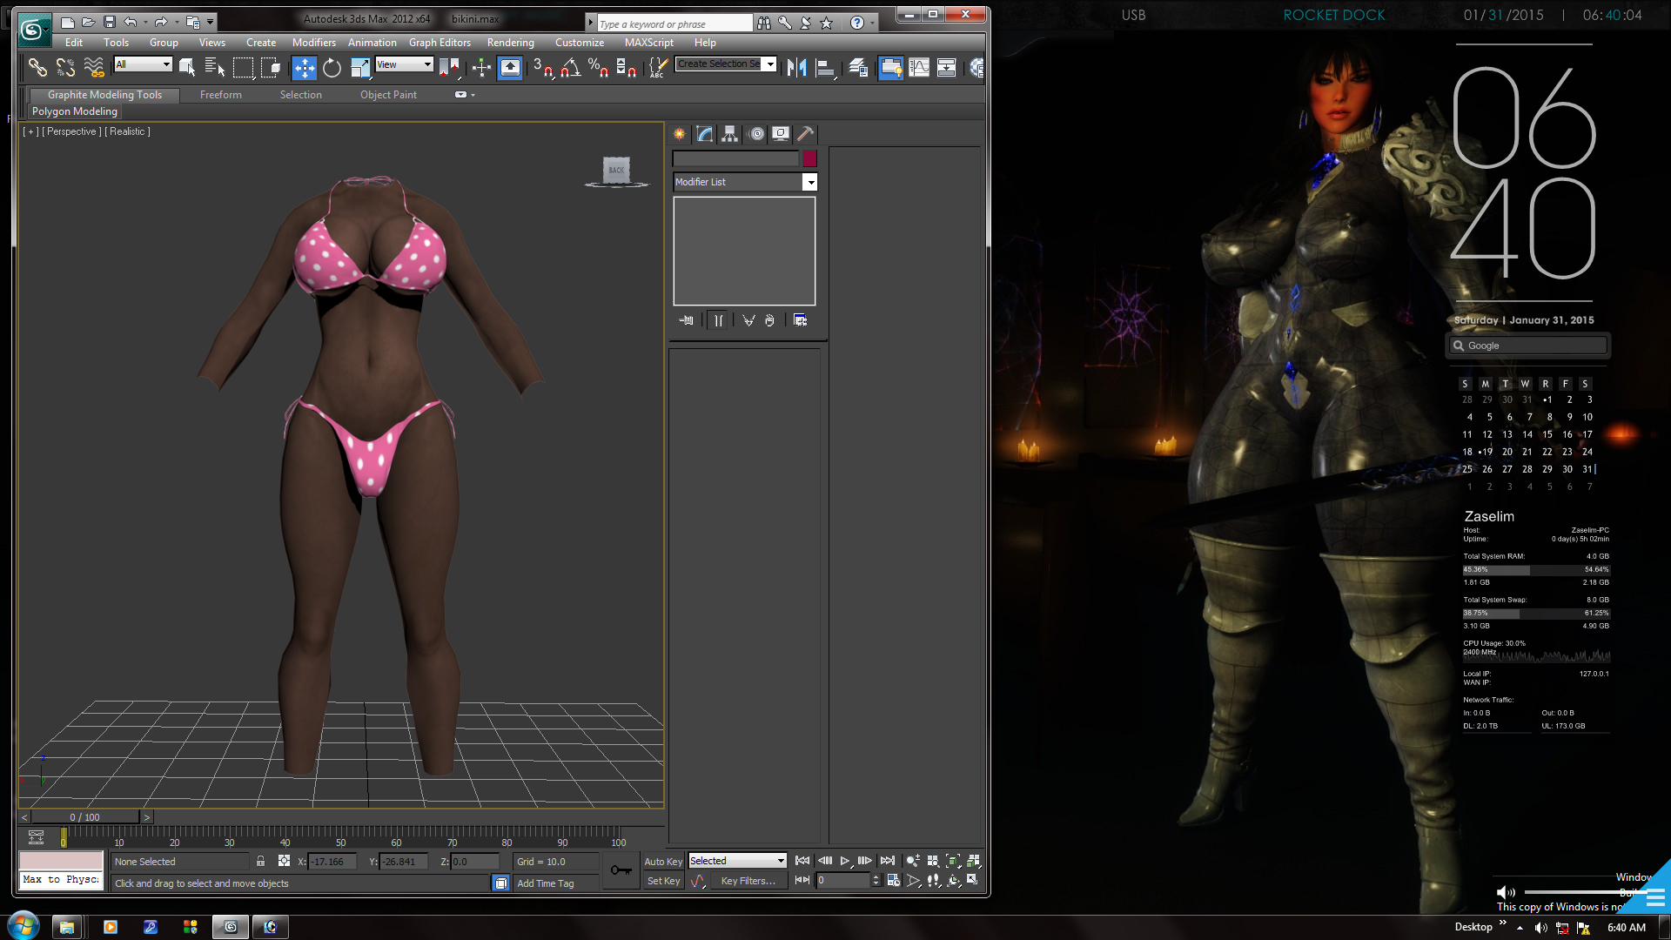Switch to Object Paint ribbon tab
The image size is (1671, 940).
tap(389, 95)
